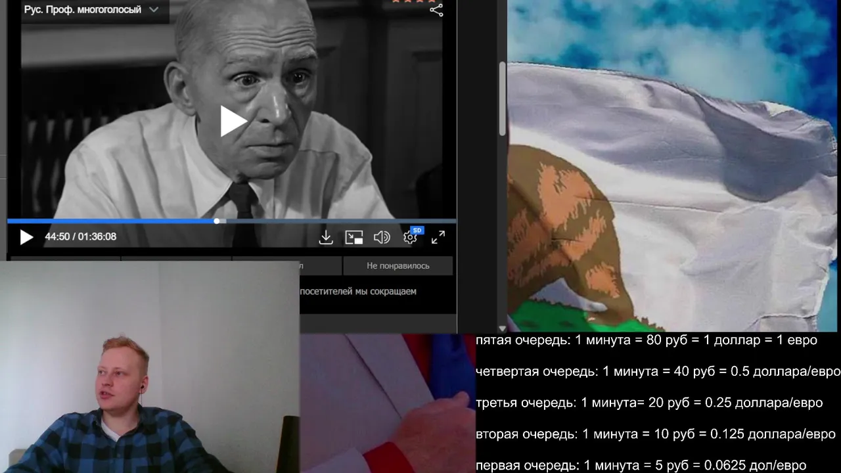Click the large play button over the video

(233, 121)
